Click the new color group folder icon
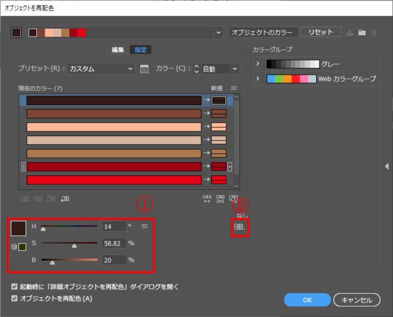393x317 pixels. click(x=362, y=33)
